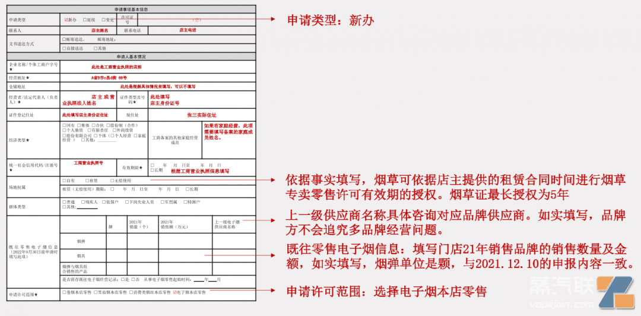Click the 联系电话 phone field

coord(187,30)
